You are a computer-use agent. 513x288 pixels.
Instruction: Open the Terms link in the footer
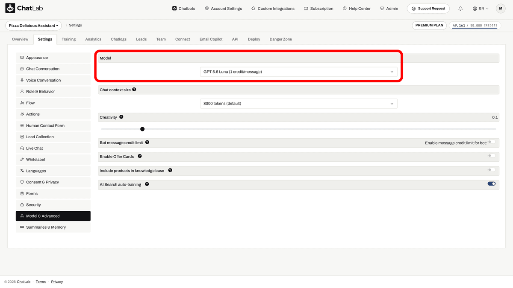(41, 282)
